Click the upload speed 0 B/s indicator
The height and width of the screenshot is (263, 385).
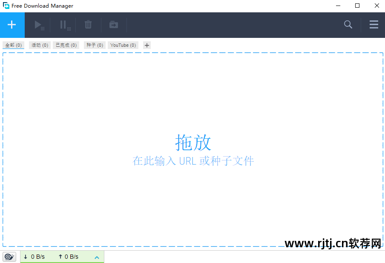tap(68, 257)
